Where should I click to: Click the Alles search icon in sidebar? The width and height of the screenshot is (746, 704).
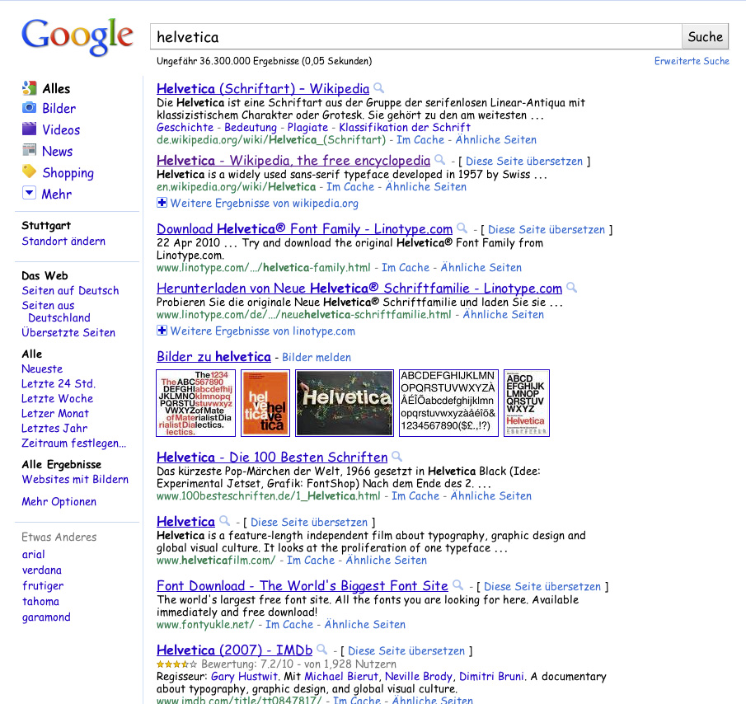click(29, 87)
